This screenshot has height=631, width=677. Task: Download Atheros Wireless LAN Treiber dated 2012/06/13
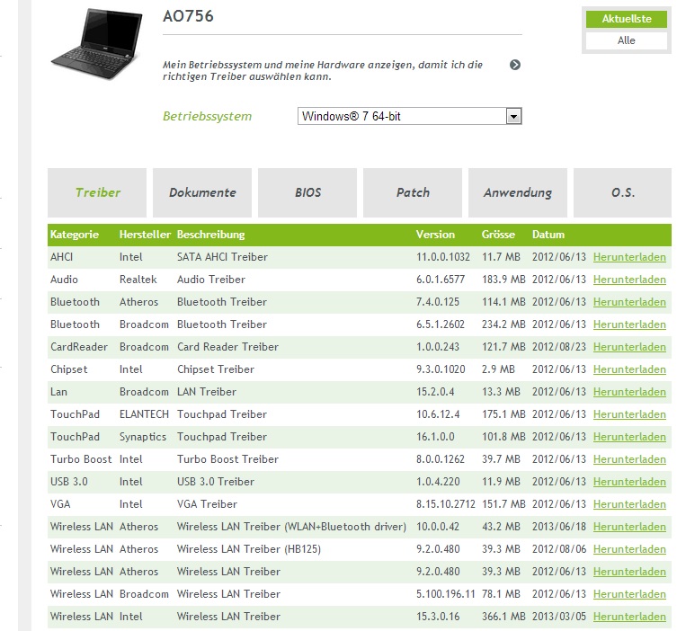point(629,572)
